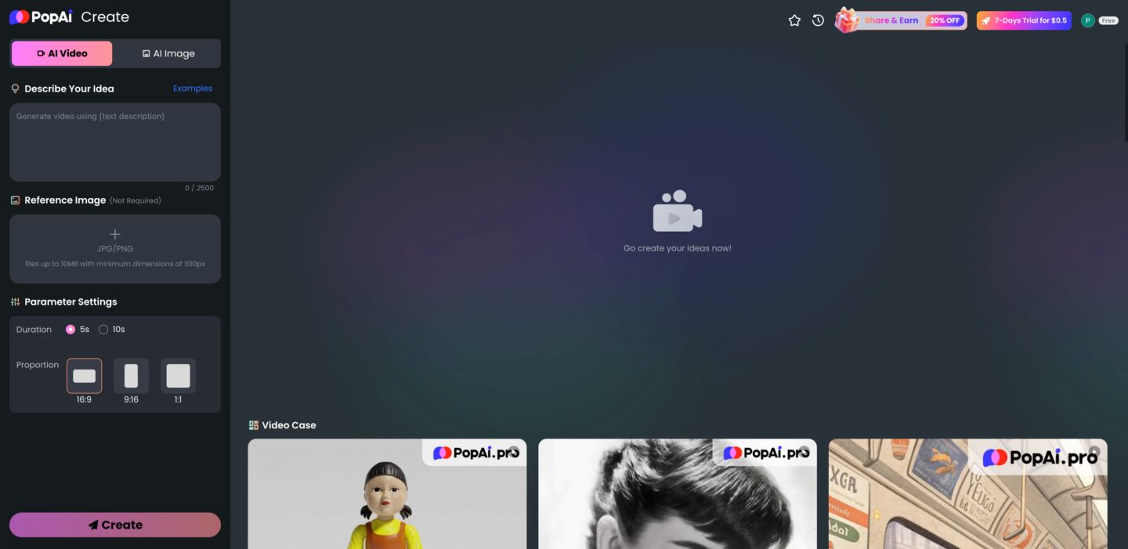This screenshot has height=549, width=1128.
Task: Click the video camera placeholder icon
Action: [678, 211]
